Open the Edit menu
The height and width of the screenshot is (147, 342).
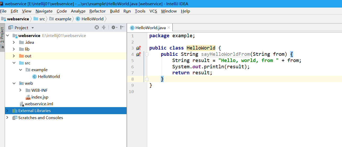14,11
